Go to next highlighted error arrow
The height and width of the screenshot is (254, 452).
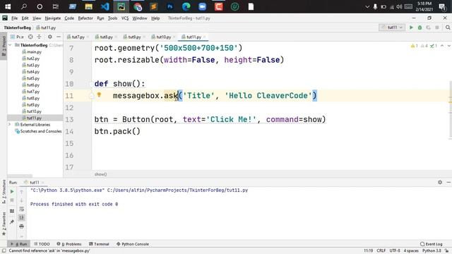[449, 46]
